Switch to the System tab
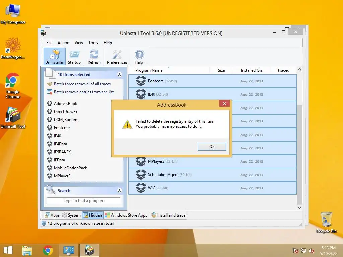This screenshot has width=343, height=257. 71,215
